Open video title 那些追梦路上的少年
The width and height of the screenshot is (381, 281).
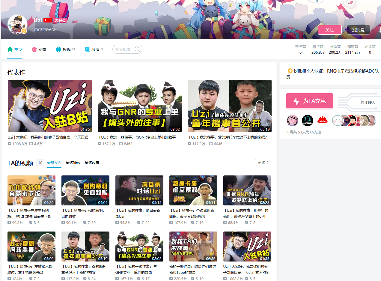(x=245, y=213)
